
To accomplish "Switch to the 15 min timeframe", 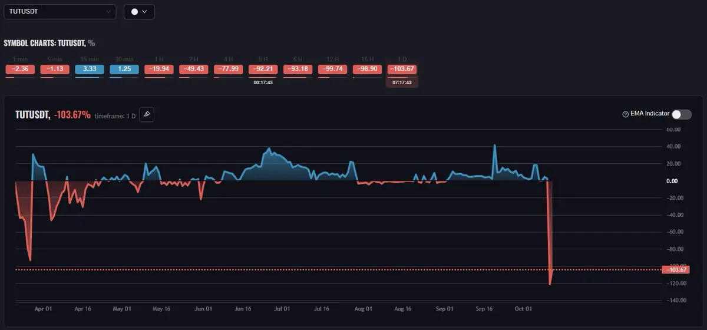I will coord(90,69).
